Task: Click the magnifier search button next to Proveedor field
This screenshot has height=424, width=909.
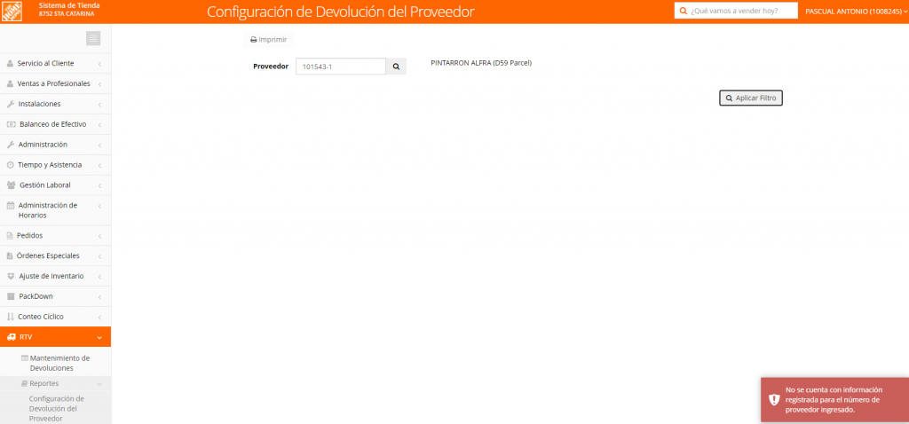Action: 396,67
